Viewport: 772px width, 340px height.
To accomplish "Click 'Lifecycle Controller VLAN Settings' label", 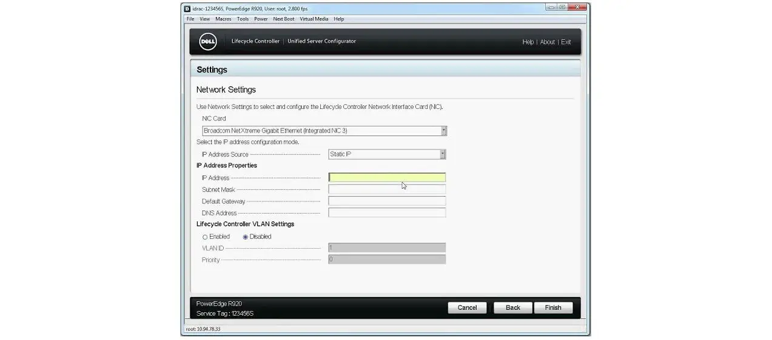I will point(245,224).
